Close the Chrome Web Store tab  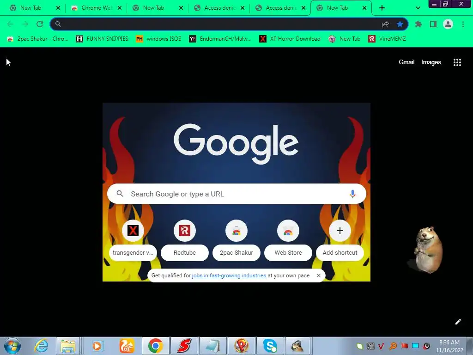point(120,8)
